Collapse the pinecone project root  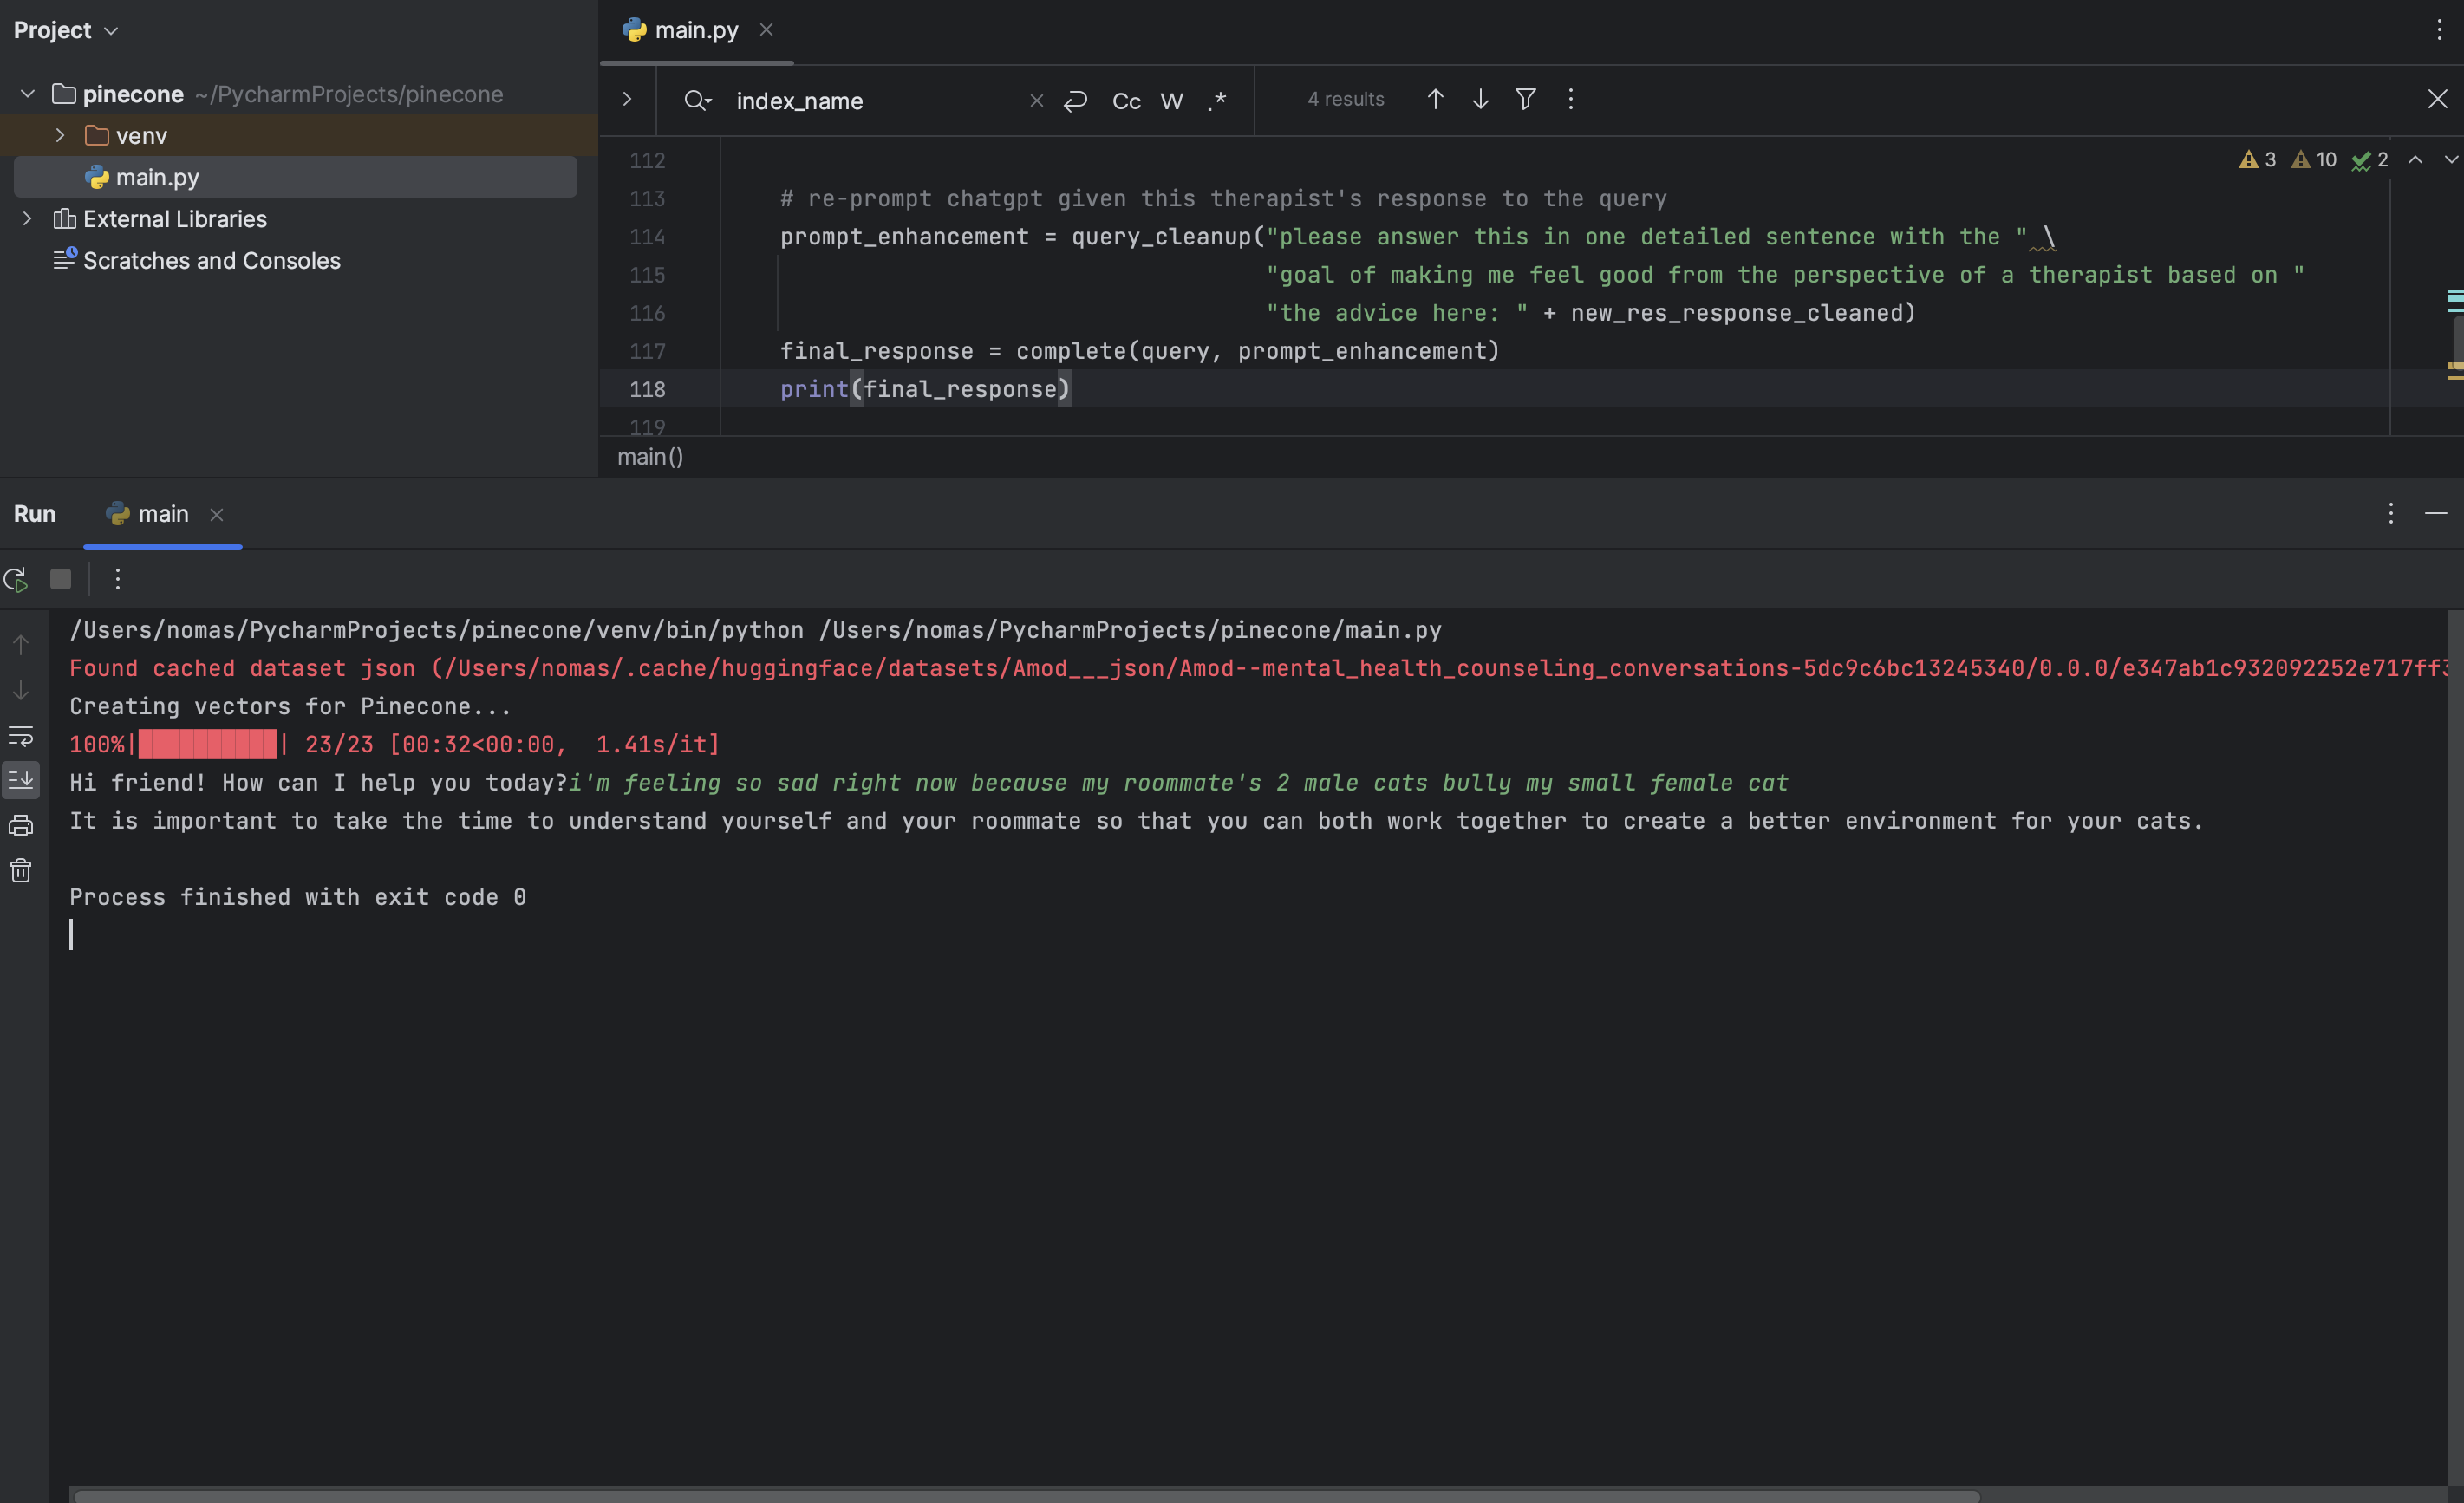28,94
